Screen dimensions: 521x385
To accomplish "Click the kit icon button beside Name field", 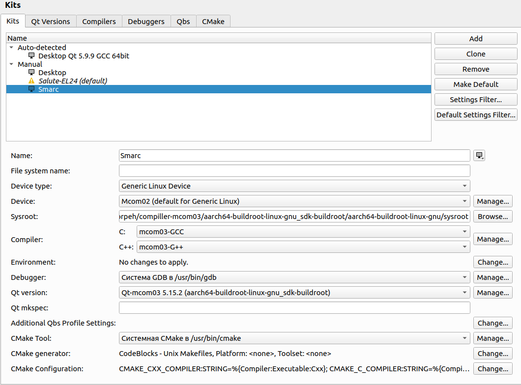I will (479, 156).
